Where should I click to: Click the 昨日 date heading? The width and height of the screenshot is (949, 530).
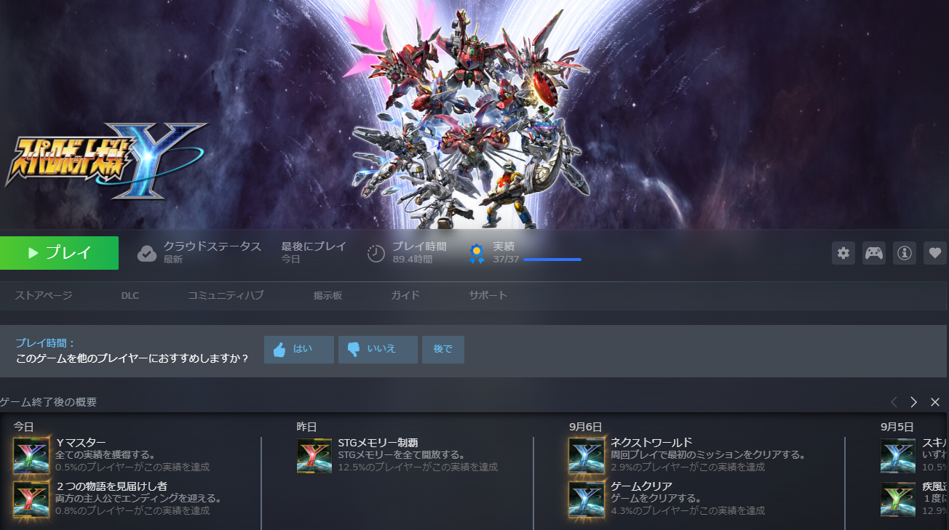(x=306, y=427)
